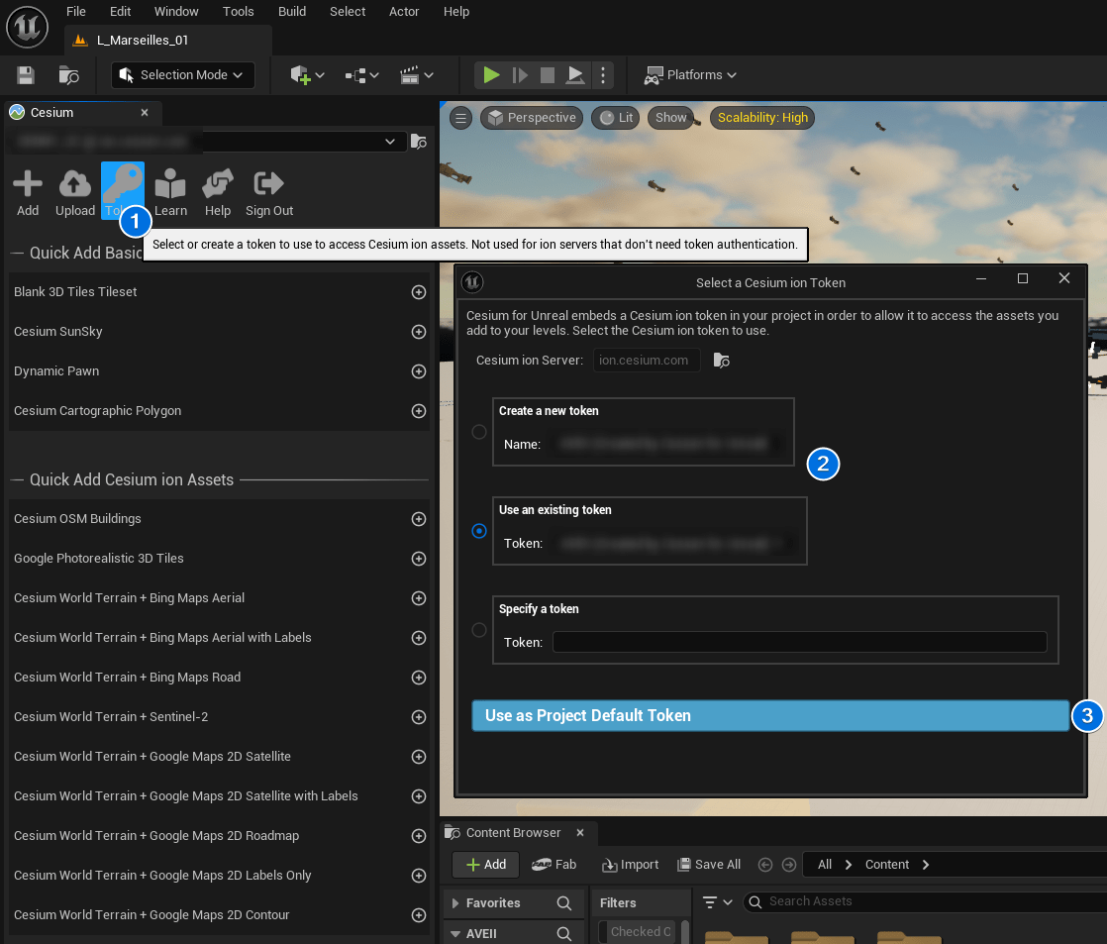This screenshot has width=1107, height=944.
Task: Select the Create a new token radio button
Action: (479, 432)
